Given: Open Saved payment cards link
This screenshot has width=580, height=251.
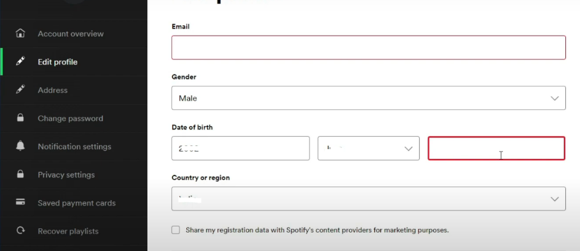Looking at the screenshot, I should [x=77, y=203].
